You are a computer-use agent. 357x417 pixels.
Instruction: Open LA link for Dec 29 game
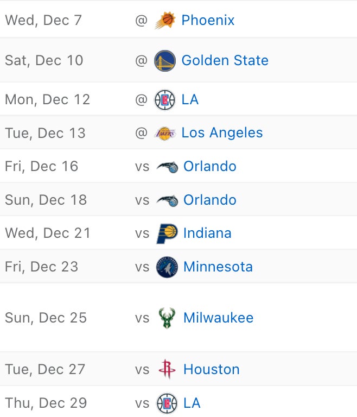192,403
